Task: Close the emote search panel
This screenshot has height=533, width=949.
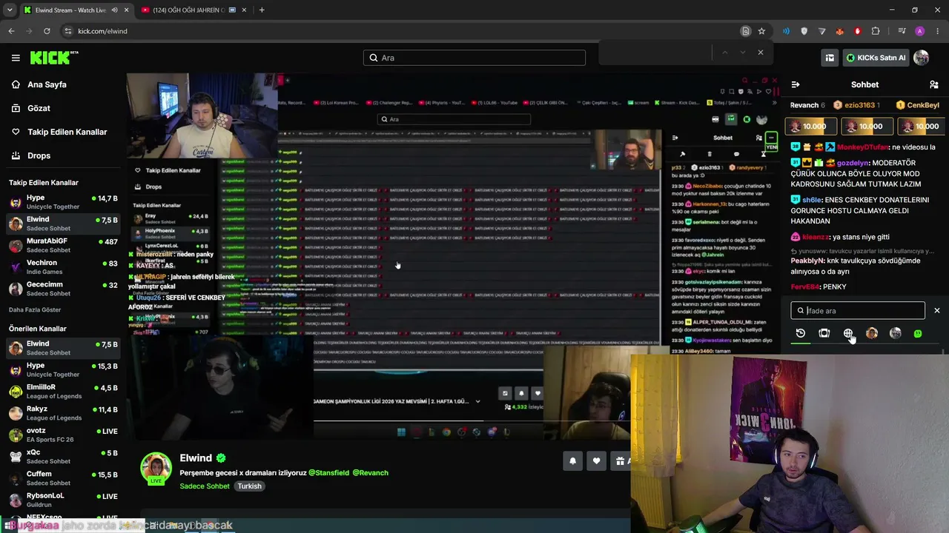Action: click(x=937, y=311)
